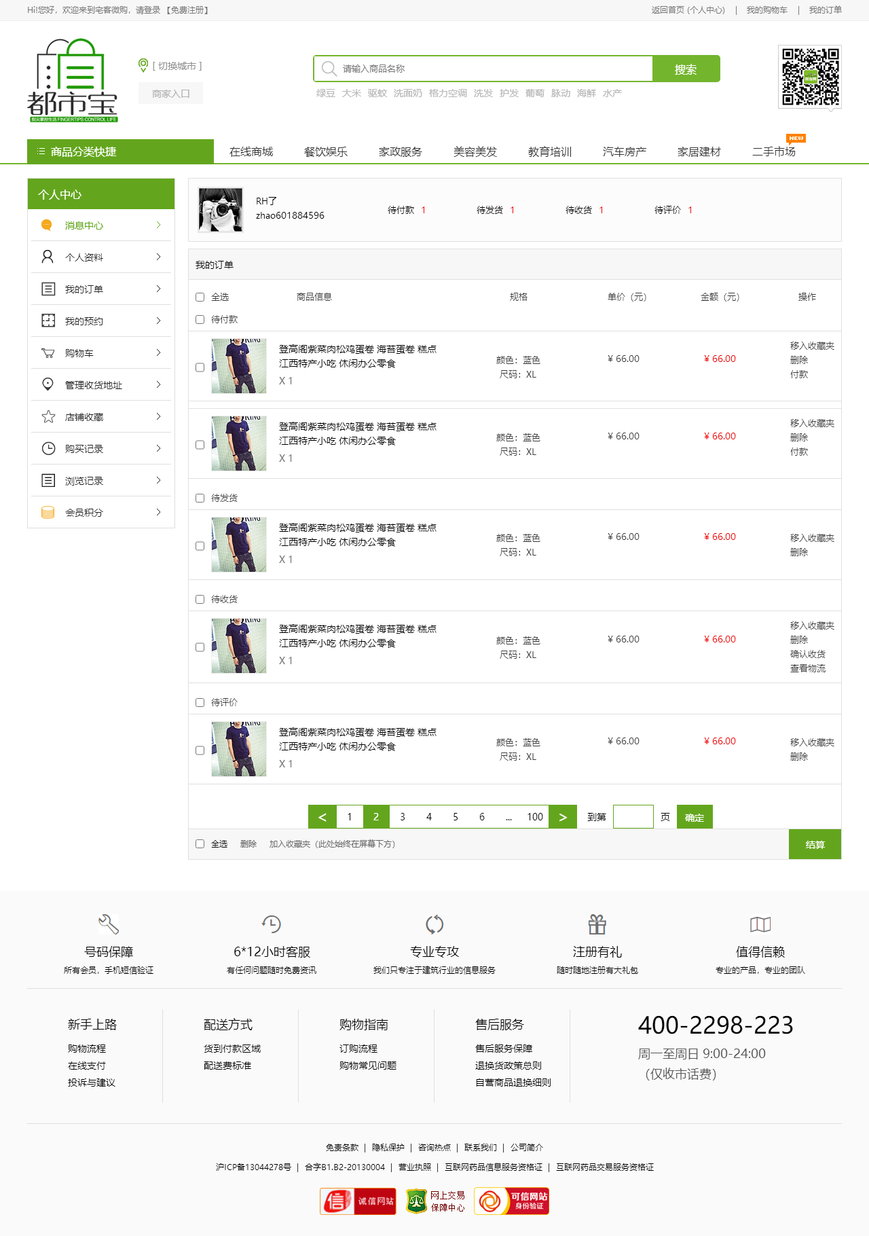Screen dimensions: 869x1236
Task: Tick the 待付款 group checkbox
Action: click(x=200, y=319)
